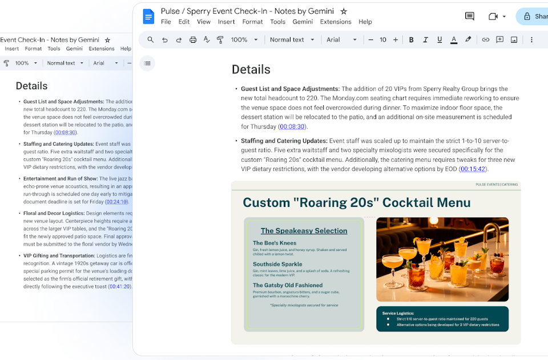This screenshot has height=360, width=548.
Task: Open the Help menu in front window
Action: (x=365, y=22)
